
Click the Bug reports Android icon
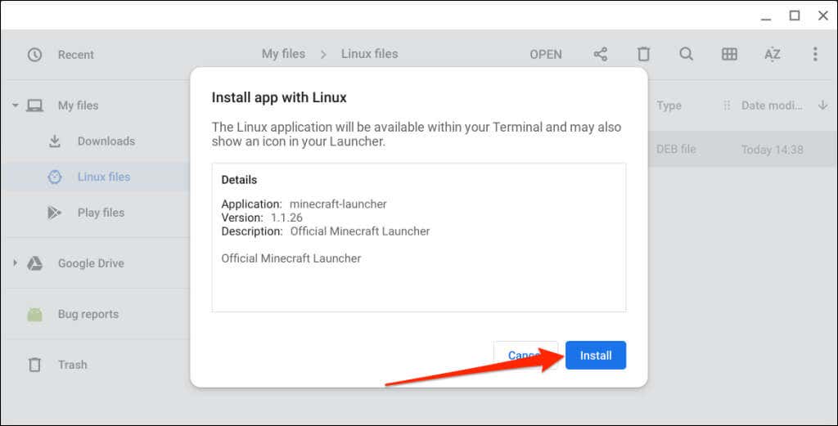(34, 315)
